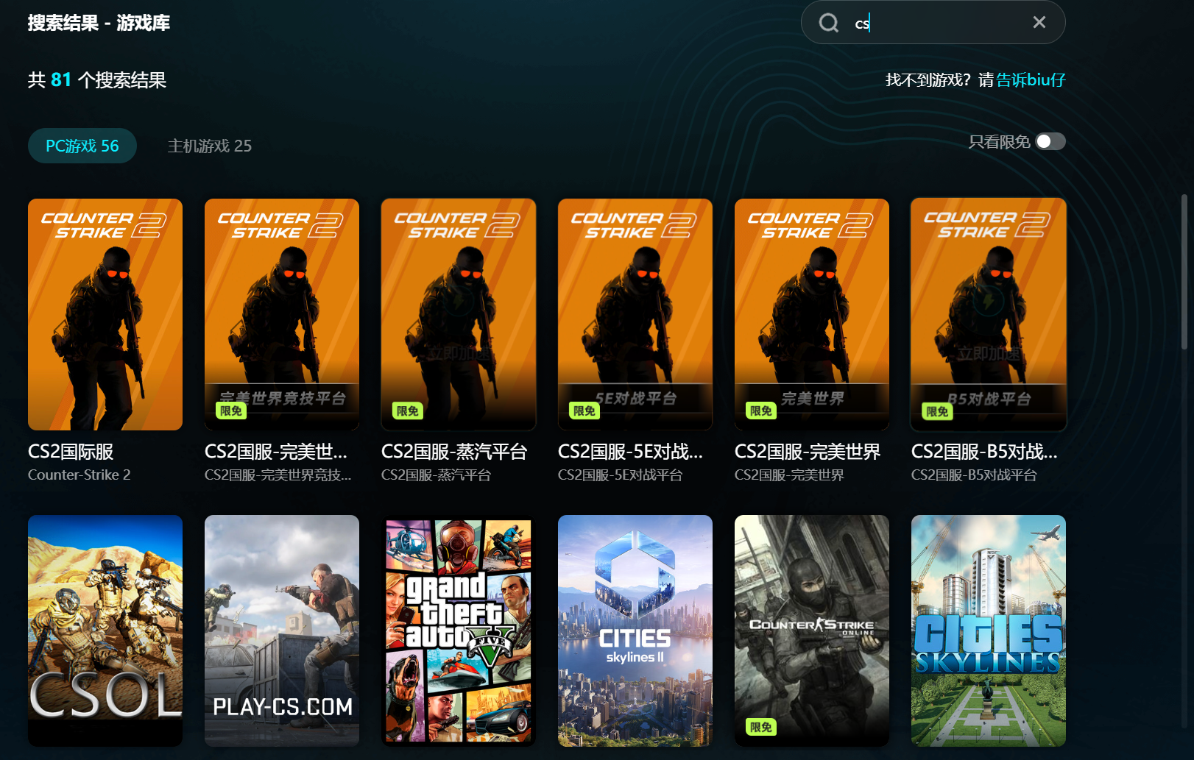
Task: Click 限免 badge on 蒸汽平台 card
Action: pyautogui.click(x=408, y=411)
